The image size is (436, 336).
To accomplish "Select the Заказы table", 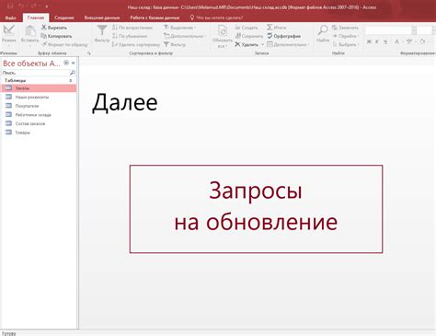I will pos(39,88).
